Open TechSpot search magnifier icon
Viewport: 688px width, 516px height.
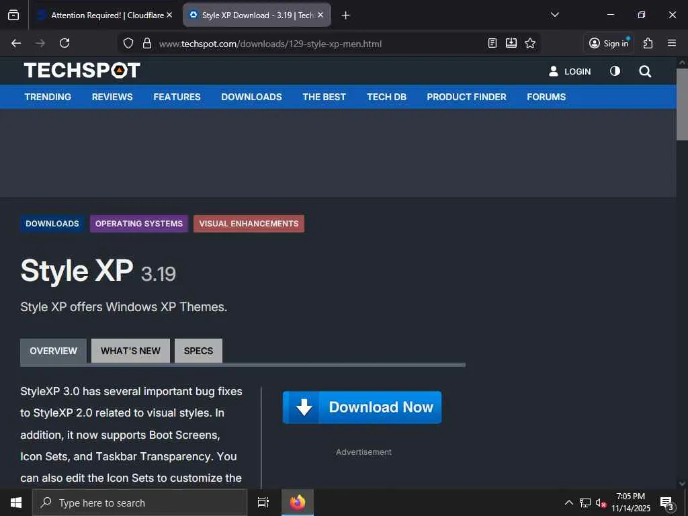pos(645,71)
